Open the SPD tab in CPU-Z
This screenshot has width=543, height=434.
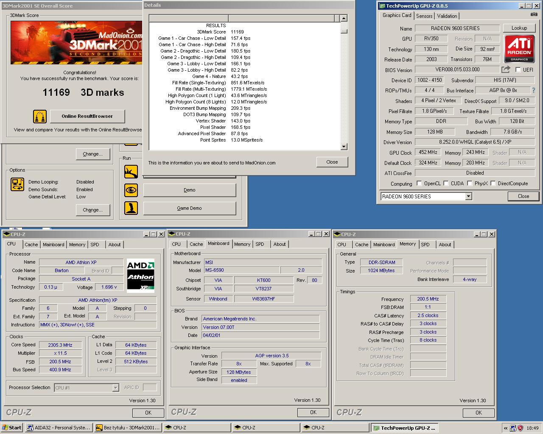click(96, 244)
